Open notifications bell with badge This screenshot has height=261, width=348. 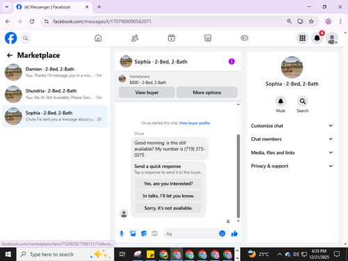click(317, 38)
